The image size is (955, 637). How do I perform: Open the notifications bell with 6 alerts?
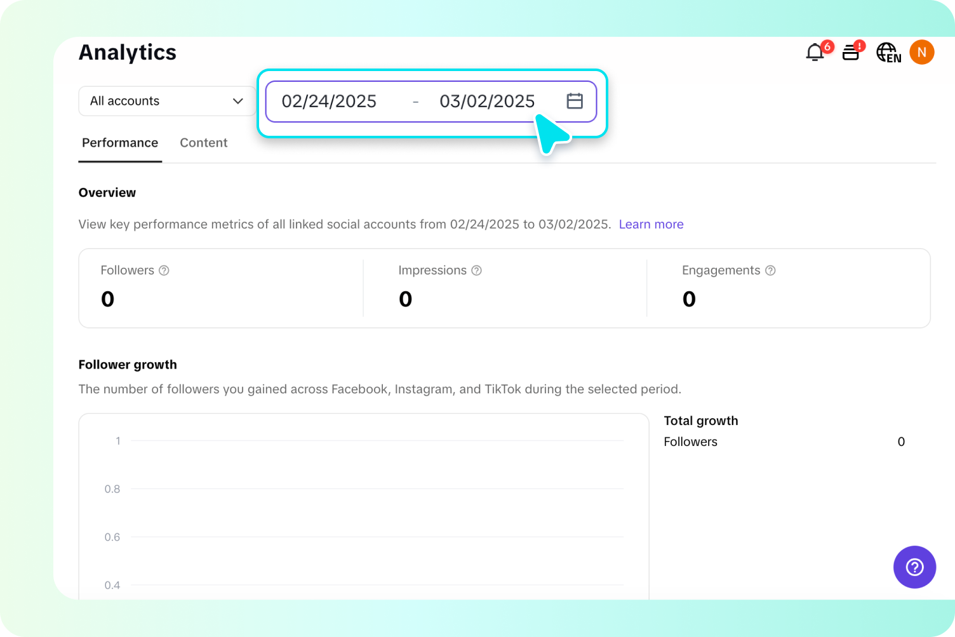(x=815, y=53)
